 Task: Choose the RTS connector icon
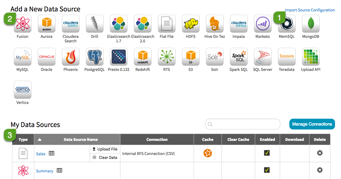[x=167, y=56]
